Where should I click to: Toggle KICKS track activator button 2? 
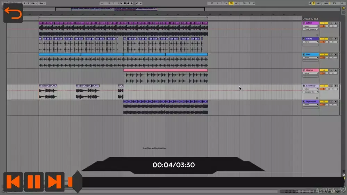(x=324, y=39)
